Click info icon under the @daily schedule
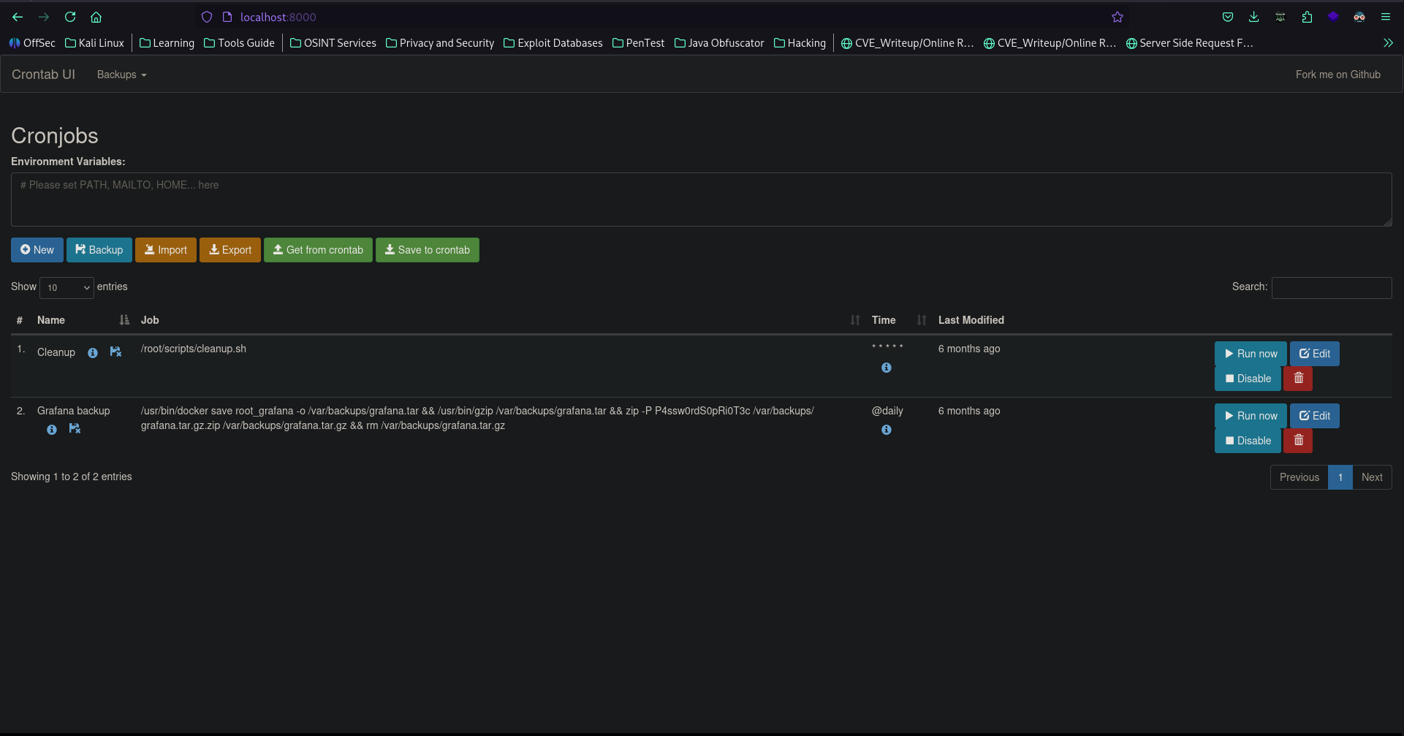 pos(886,430)
